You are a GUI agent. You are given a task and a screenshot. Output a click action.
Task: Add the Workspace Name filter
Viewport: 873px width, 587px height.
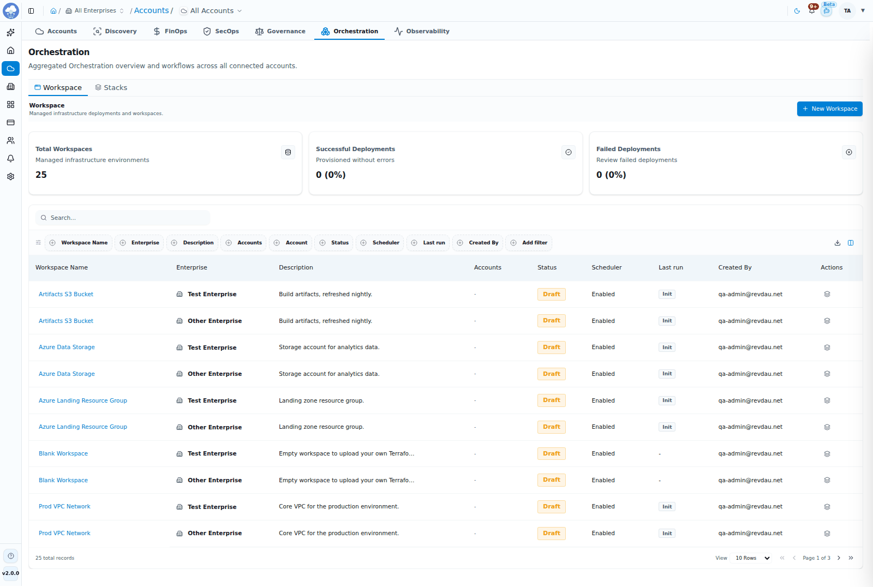[79, 243]
